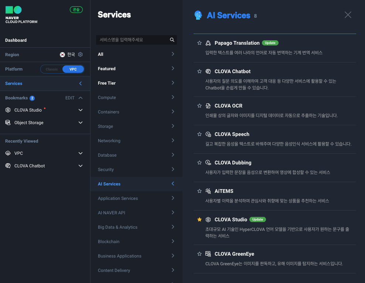Image resolution: width=365 pixels, height=283 pixels.
Task: Expand the Database category arrow
Action: 173,155
